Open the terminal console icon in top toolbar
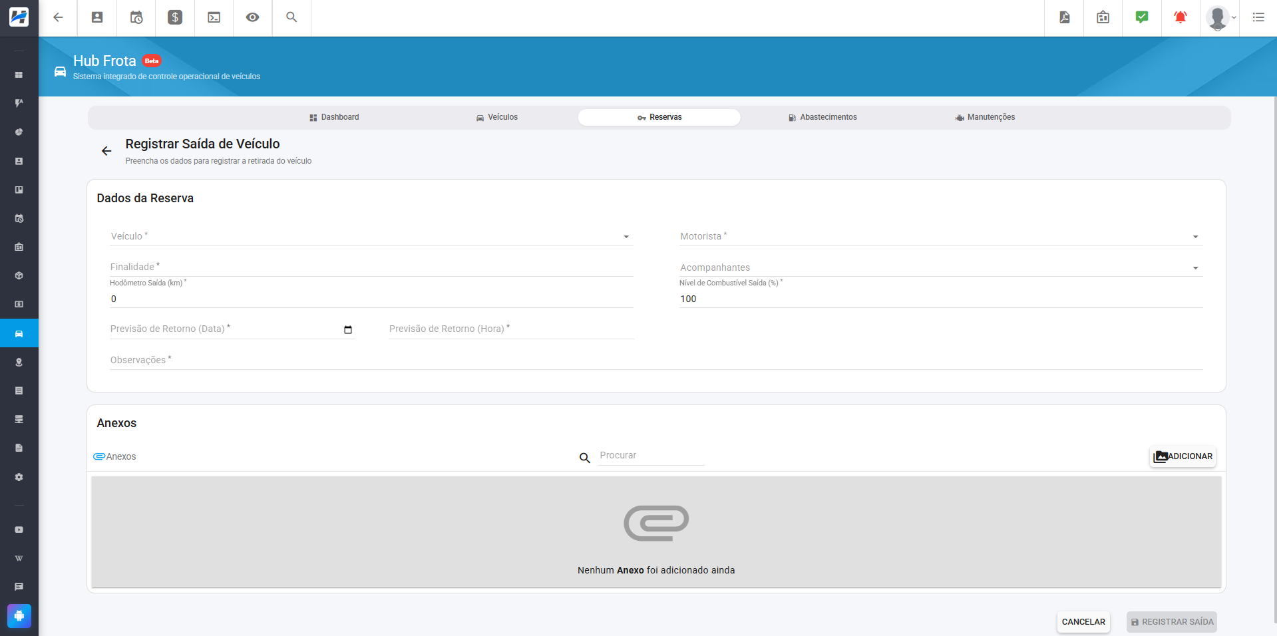Screen dimensions: 1277x636 [x=214, y=17]
